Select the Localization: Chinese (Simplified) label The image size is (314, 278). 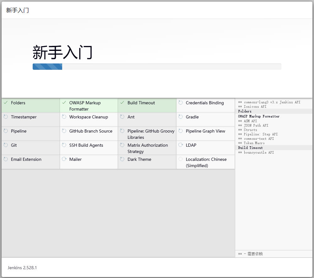(206, 162)
